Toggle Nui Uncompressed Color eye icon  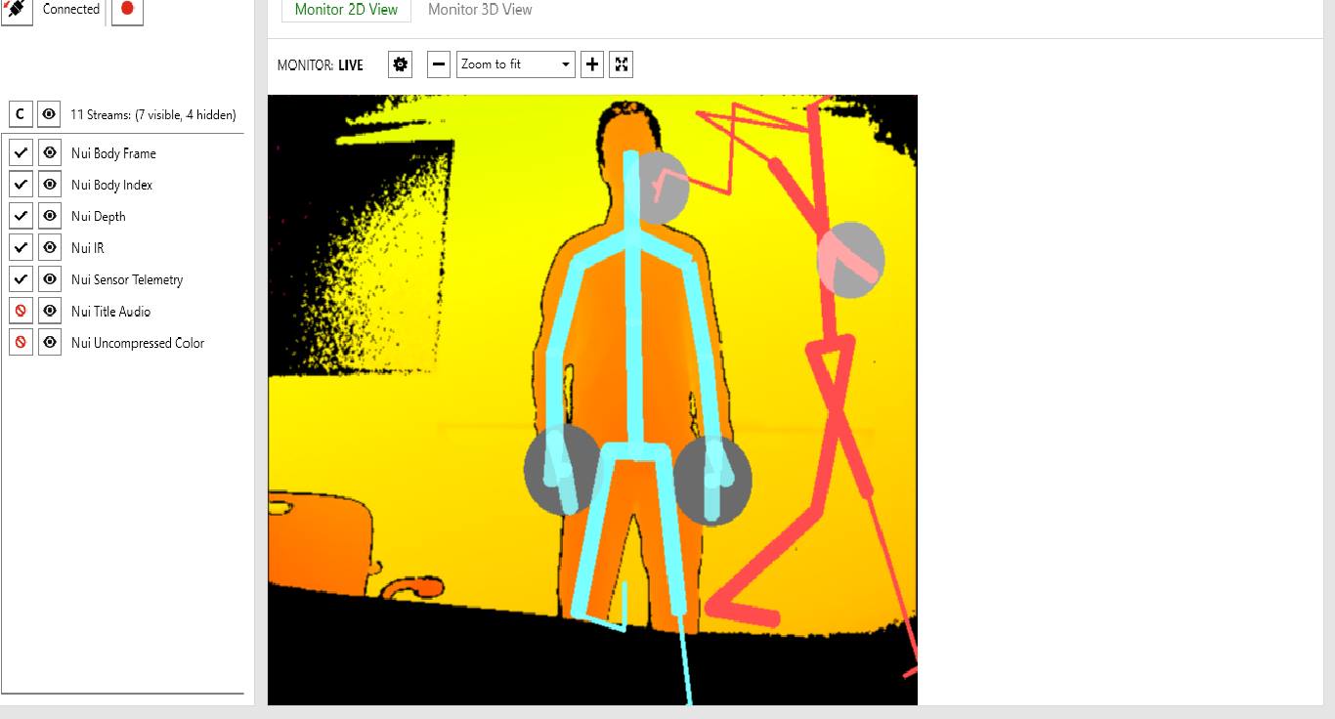tap(50, 342)
